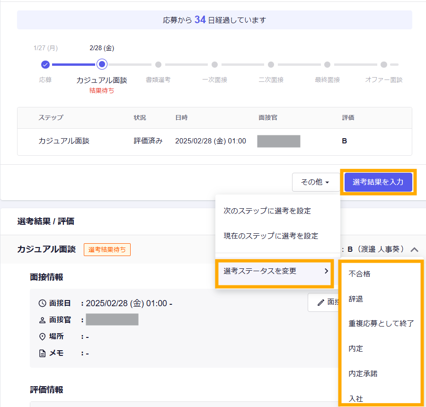Select the 一次面接 step dot on timeline
This screenshot has width=426, height=407.
click(214, 64)
